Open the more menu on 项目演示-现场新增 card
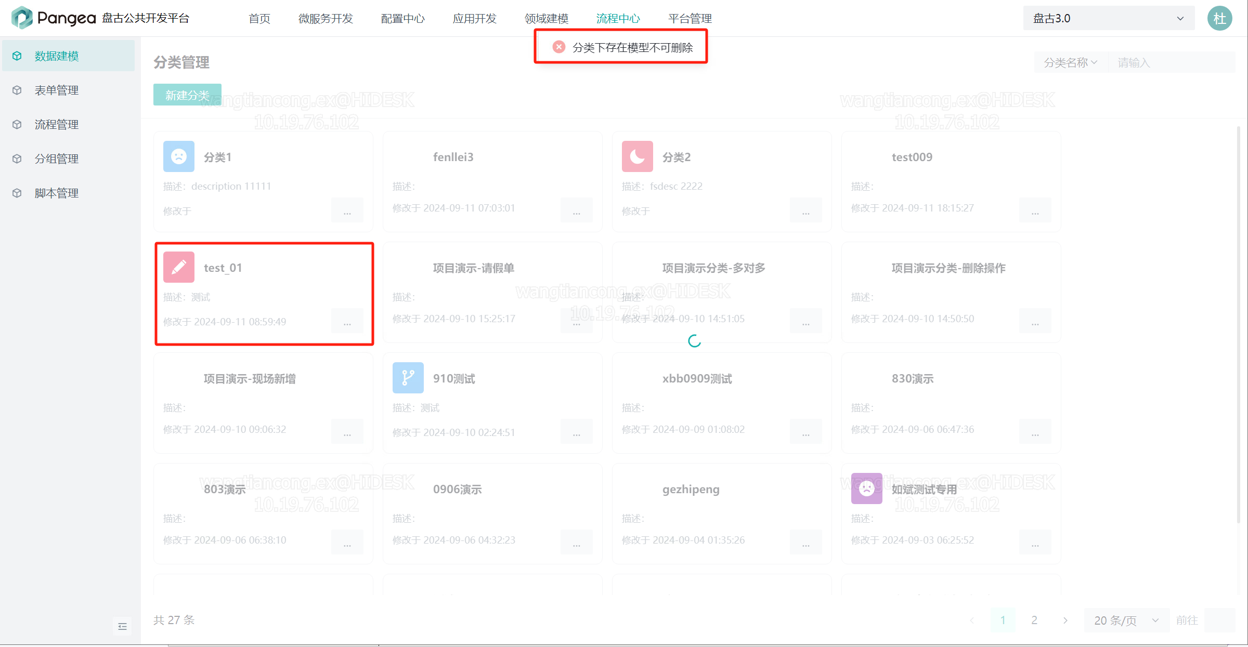 pos(347,432)
